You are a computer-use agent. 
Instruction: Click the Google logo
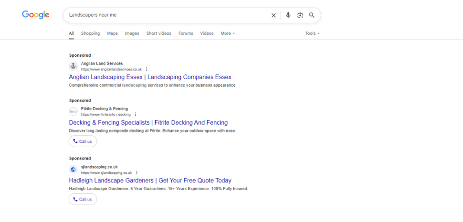point(36,15)
